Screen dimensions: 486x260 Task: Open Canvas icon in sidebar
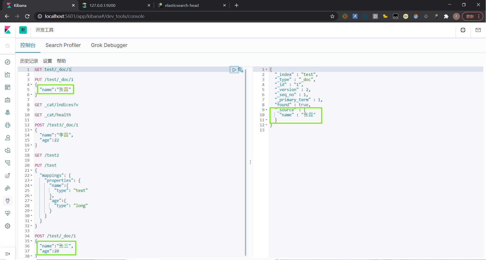click(8, 100)
